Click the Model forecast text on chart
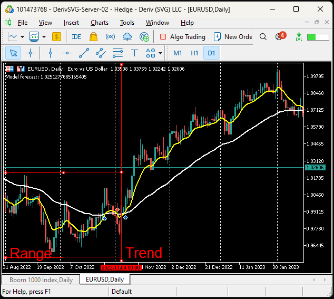Viewport: 334px width, 299px height. point(46,77)
